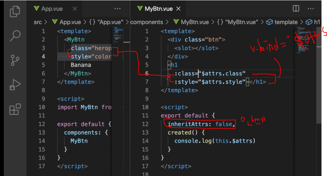
Task: Close the MyBtn.vue tab
Action: (x=178, y=9)
